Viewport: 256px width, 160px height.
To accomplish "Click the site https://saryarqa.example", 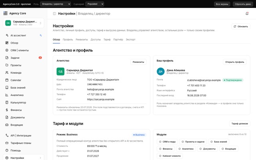I will pos(100,99).
